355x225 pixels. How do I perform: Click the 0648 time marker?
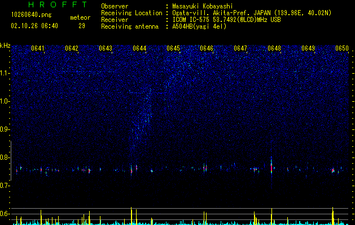274,48
